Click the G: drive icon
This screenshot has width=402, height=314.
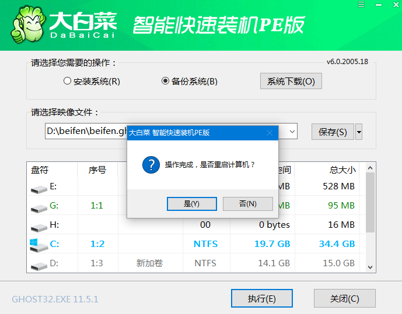pyautogui.click(x=39, y=209)
